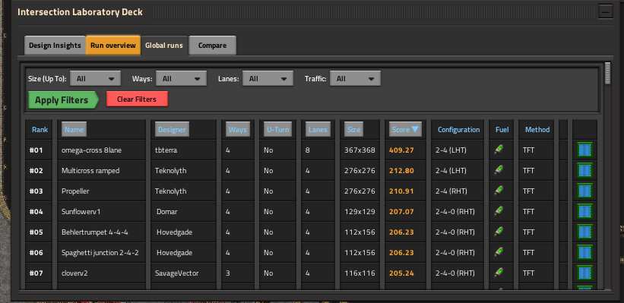Open the Ways filter dropdown
Image resolution: width=624 pixels, height=303 pixels.
182,79
